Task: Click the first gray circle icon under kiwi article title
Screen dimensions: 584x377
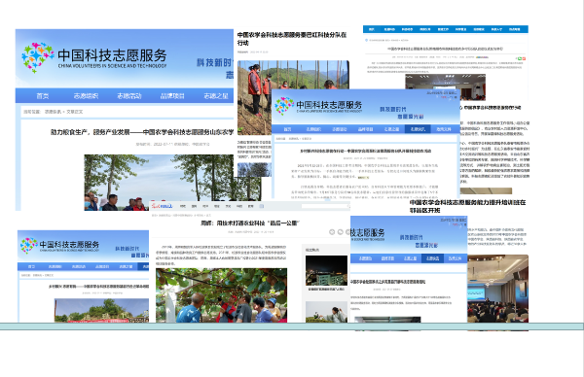Action: point(332,232)
